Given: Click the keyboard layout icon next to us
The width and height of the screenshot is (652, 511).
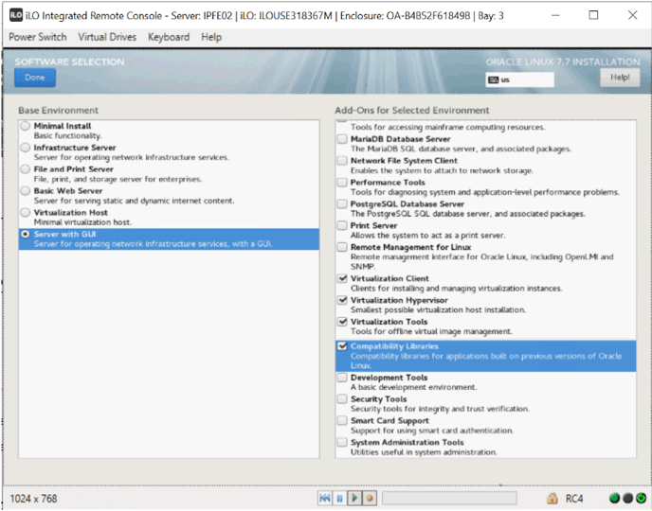Looking at the screenshot, I should point(493,79).
